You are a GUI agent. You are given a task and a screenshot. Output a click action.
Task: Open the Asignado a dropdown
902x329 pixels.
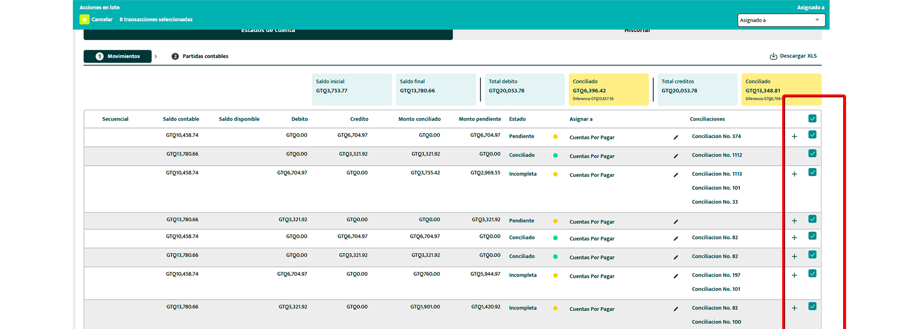click(x=781, y=20)
